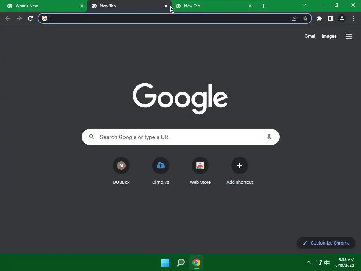Image resolution: width=361 pixels, height=271 pixels.
Task: Start a voice search with the microphone
Action: tap(269, 137)
